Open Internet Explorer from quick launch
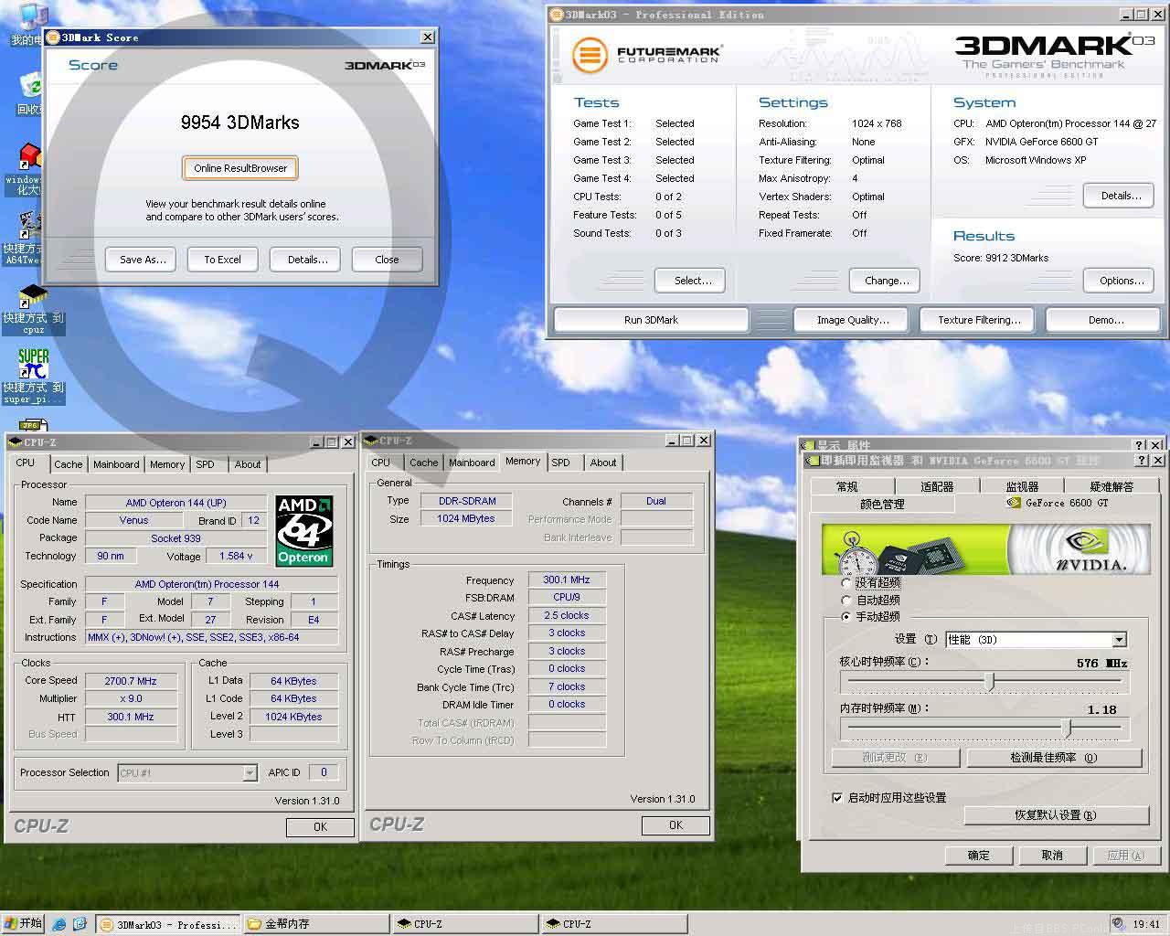This screenshot has height=936, width=1170. point(59,924)
